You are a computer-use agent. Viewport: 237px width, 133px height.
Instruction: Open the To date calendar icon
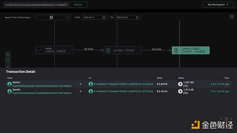click(137, 17)
